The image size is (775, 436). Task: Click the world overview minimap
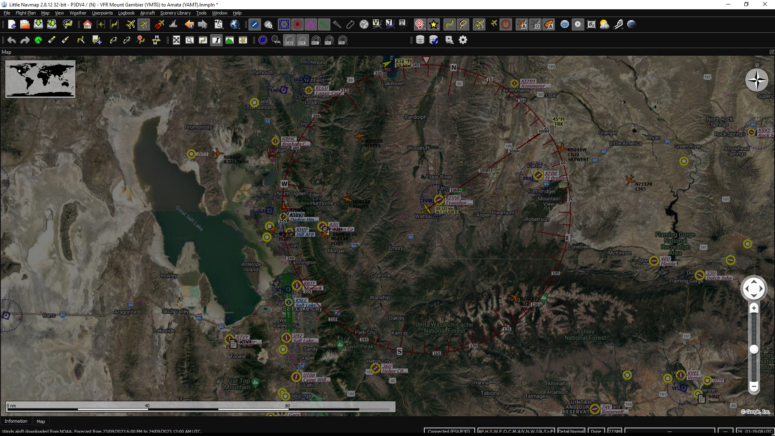[x=40, y=79]
